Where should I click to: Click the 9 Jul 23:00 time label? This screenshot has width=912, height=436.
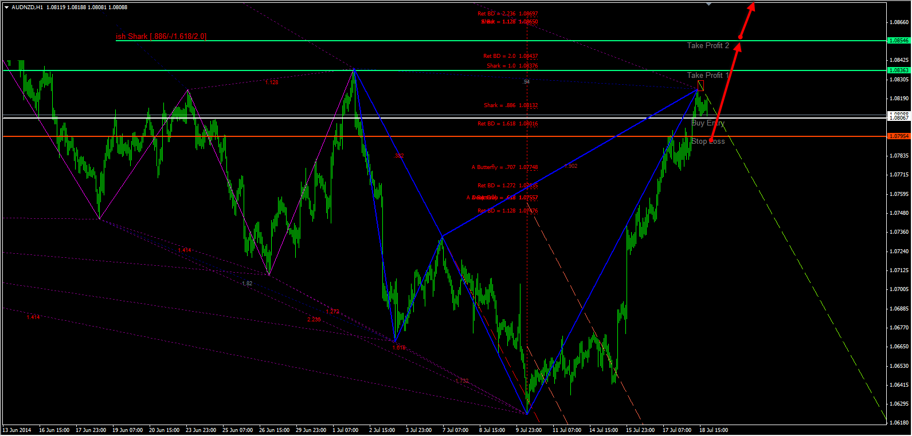(x=529, y=430)
